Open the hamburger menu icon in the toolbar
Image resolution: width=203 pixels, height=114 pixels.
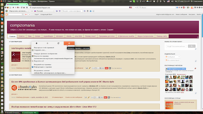click(195, 8)
